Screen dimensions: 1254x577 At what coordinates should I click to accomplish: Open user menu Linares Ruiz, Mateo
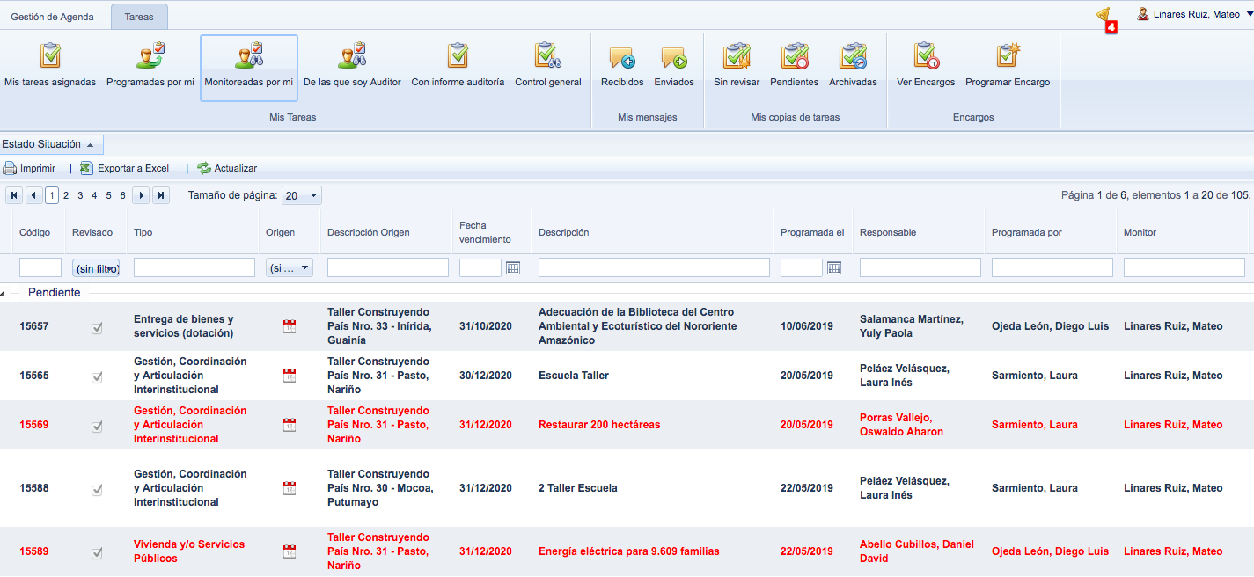[1193, 14]
